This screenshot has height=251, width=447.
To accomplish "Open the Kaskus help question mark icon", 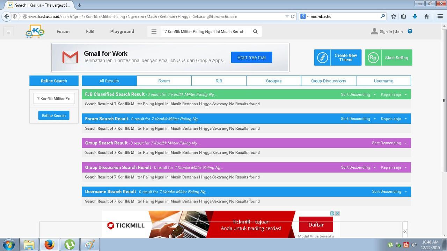I will pyautogui.click(x=410, y=31).
